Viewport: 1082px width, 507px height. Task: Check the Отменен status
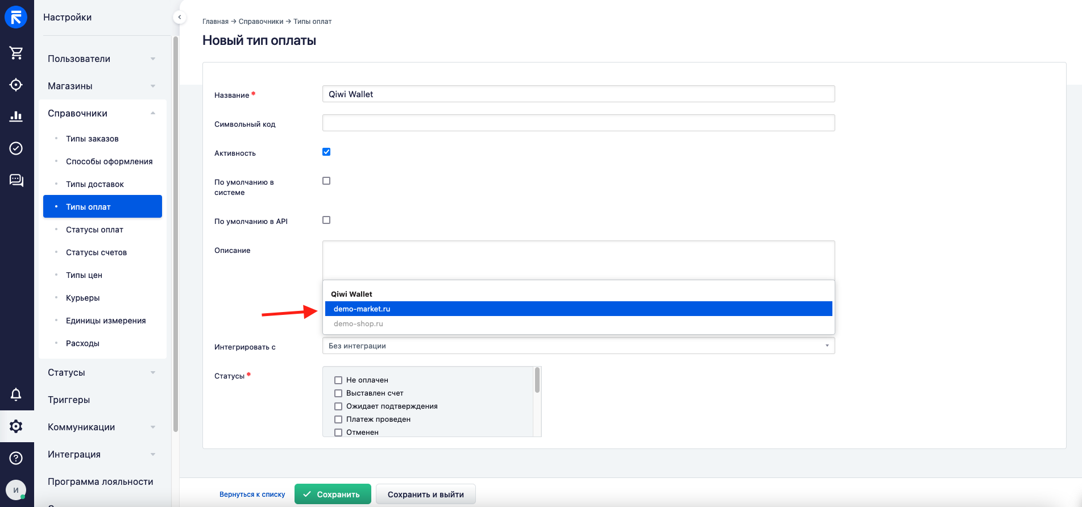[x=338, y=433]
